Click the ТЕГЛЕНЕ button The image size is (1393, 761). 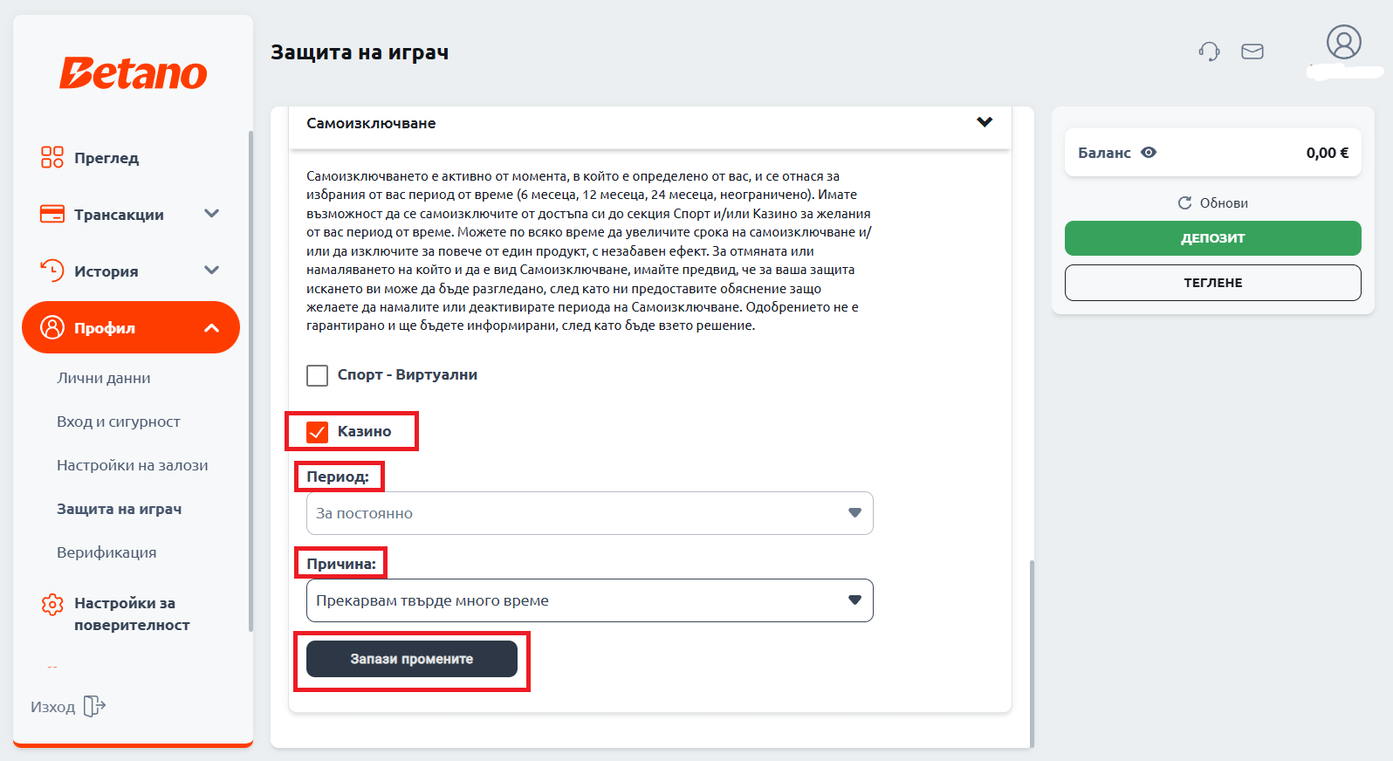[x=1213, y=283]
